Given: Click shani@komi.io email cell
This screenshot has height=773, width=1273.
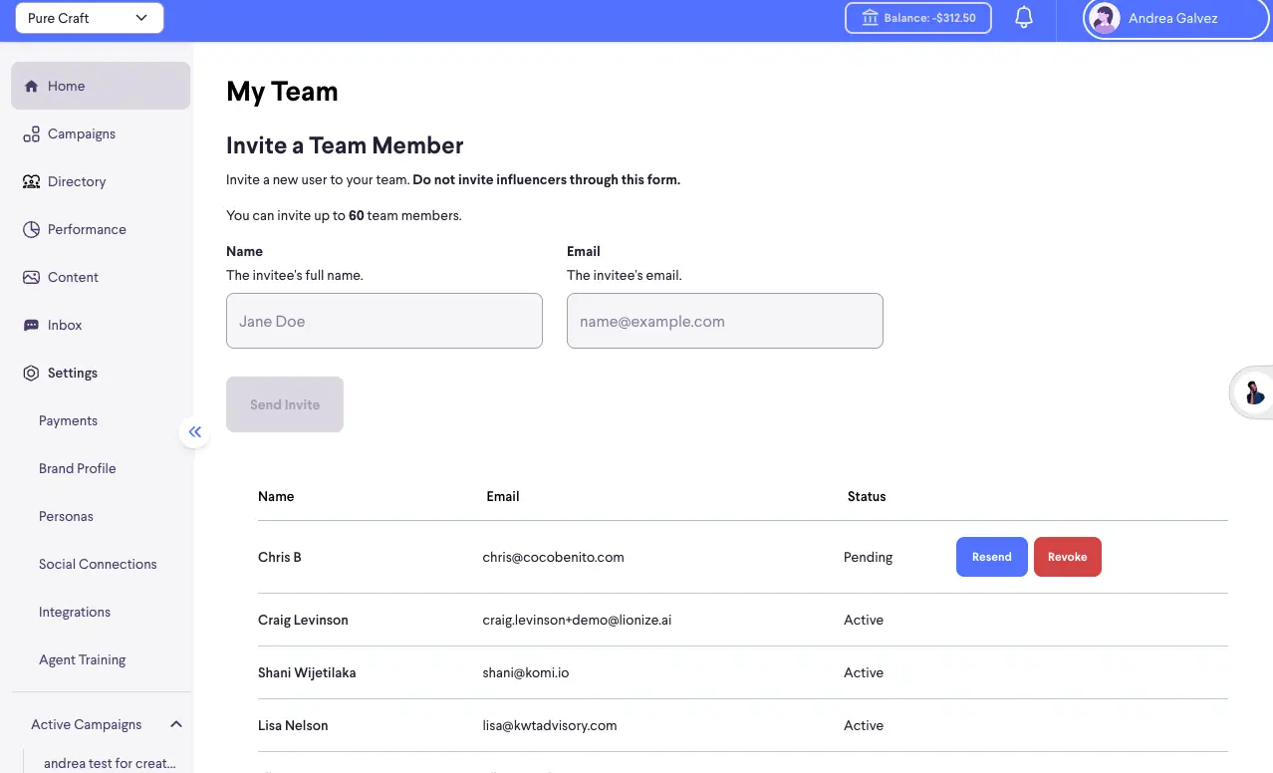Looking at the screenshot, I should [526, 673].
